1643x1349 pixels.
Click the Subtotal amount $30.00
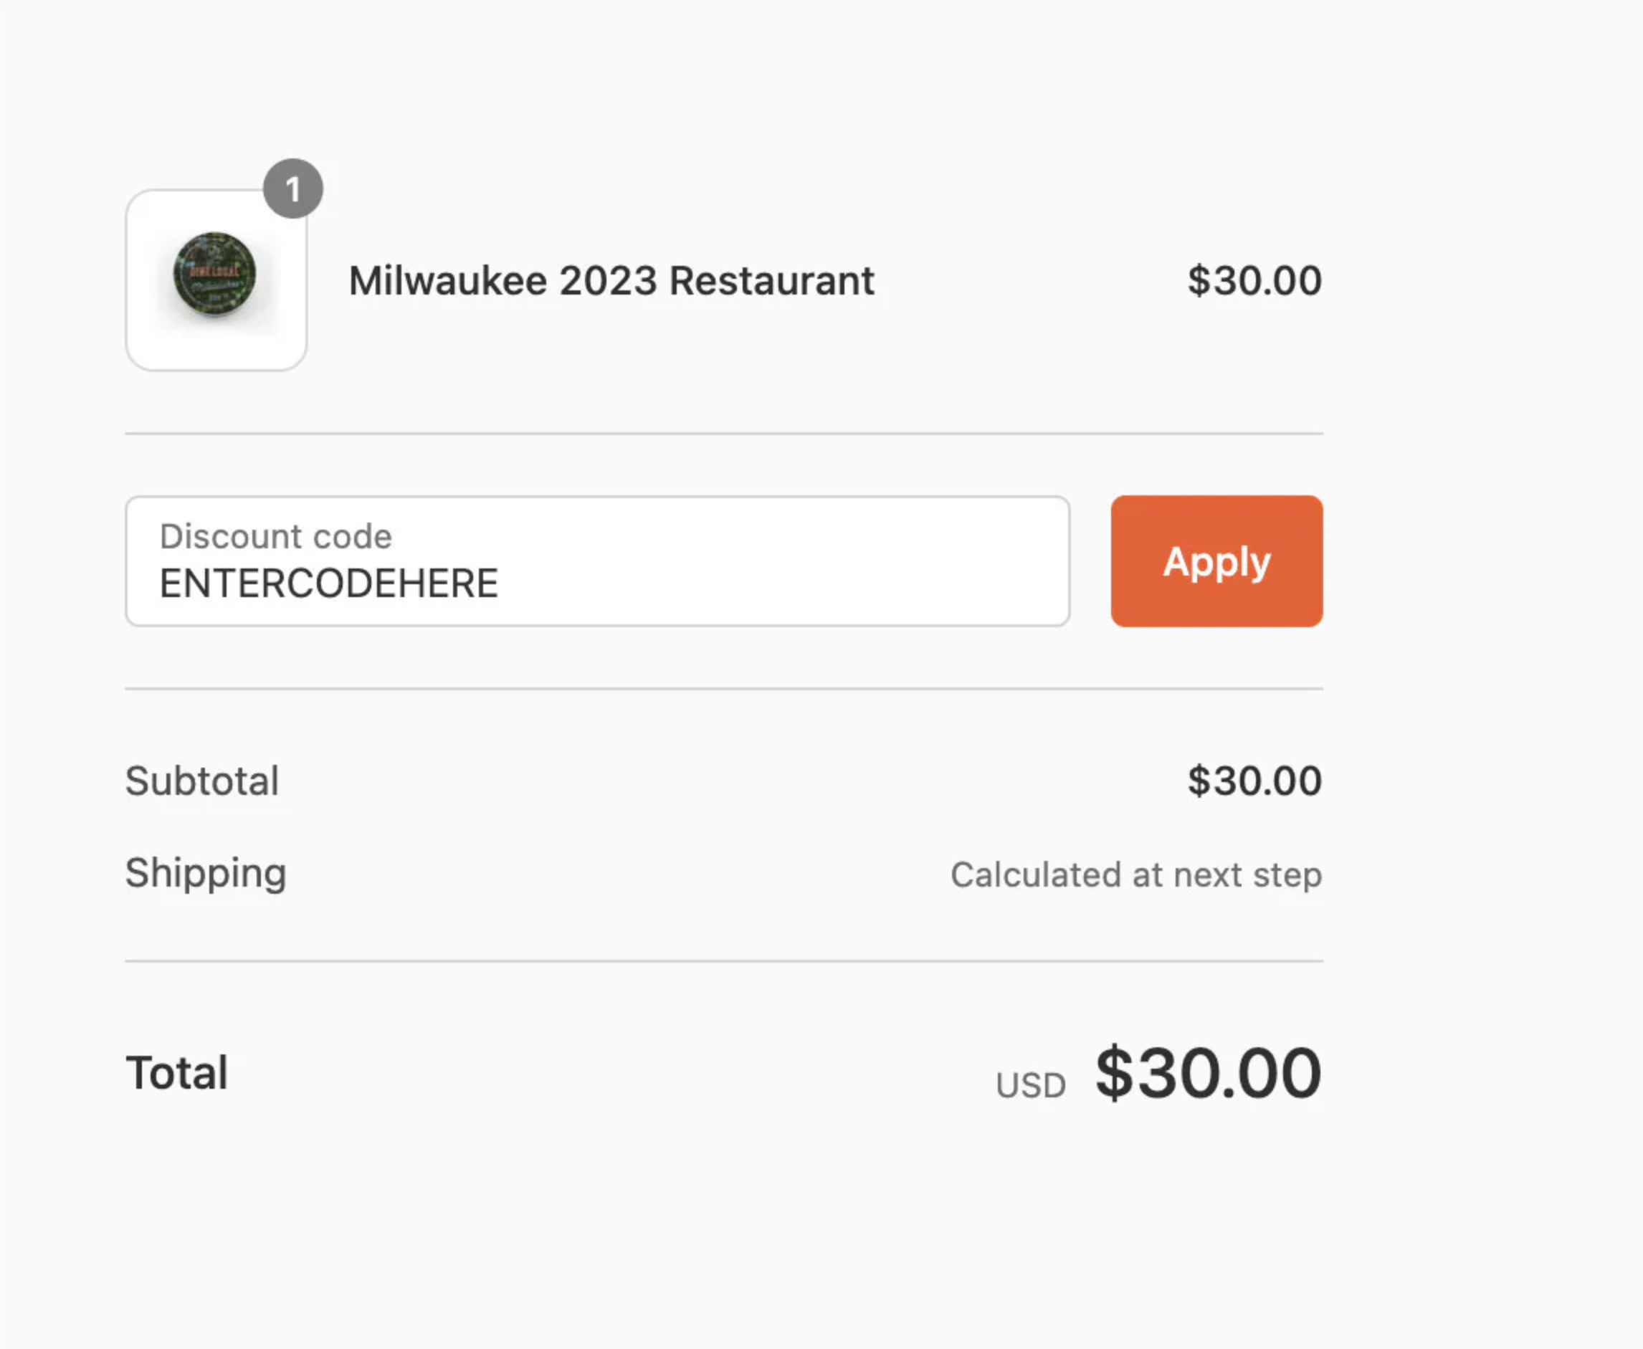click(1254, 780)
